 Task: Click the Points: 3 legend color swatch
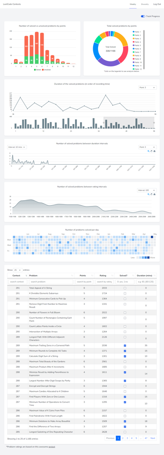[x=133, y=38]
